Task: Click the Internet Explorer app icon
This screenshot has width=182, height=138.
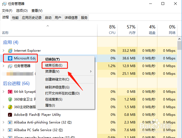Action: coord(10,51)
